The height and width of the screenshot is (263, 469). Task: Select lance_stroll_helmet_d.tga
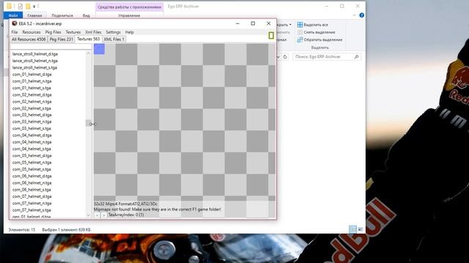tap(35, 54)
